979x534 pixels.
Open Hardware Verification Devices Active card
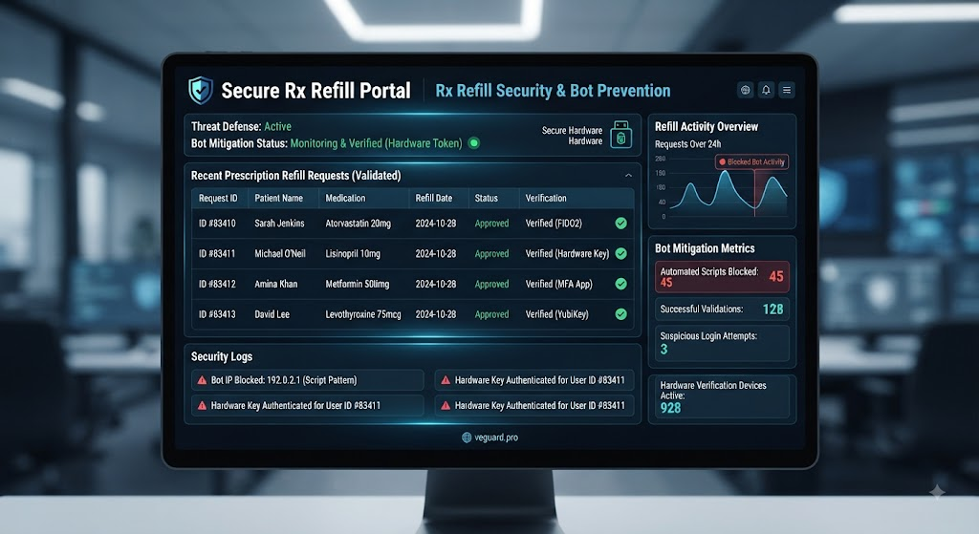pyautogui.click(x=722, y=396)
